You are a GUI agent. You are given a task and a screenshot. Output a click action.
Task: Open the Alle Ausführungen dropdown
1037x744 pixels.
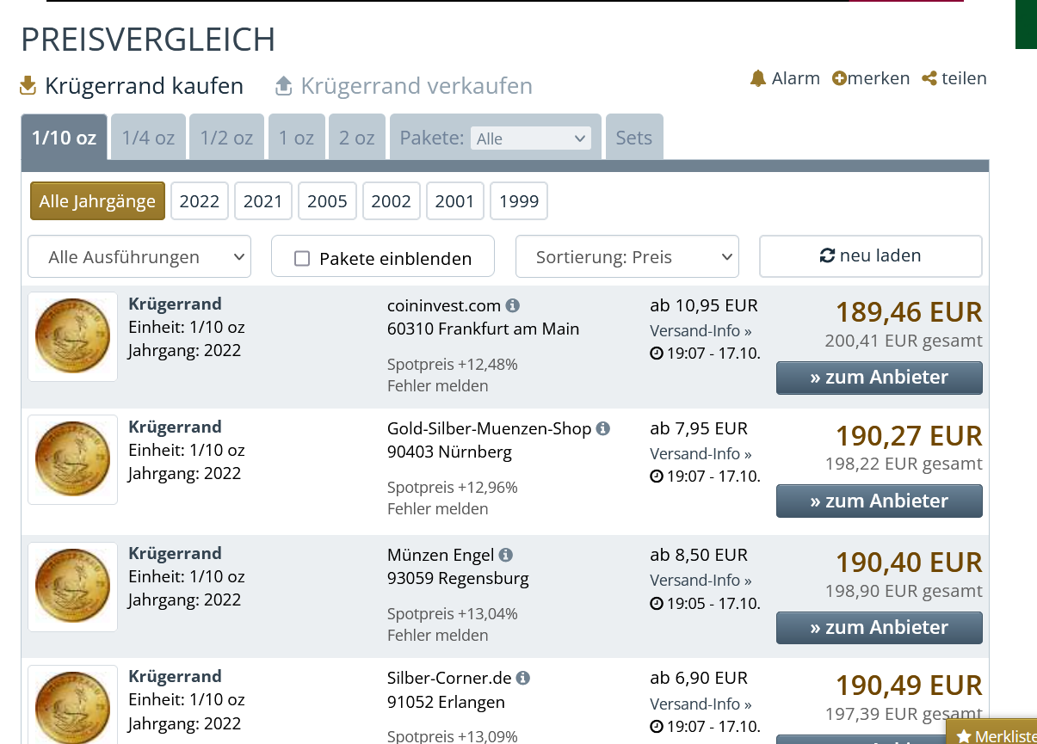(139, 256)
